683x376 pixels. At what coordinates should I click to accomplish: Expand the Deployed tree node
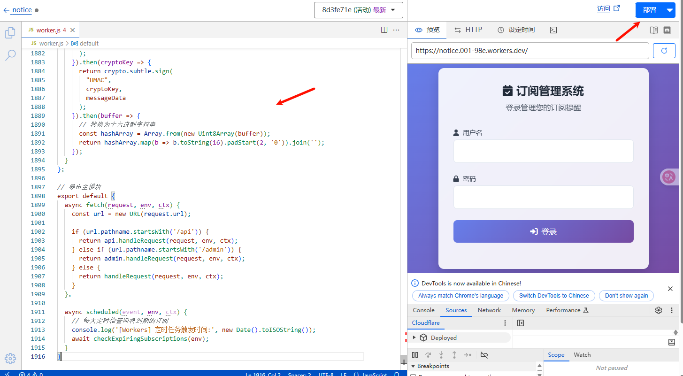pos(414,338)
